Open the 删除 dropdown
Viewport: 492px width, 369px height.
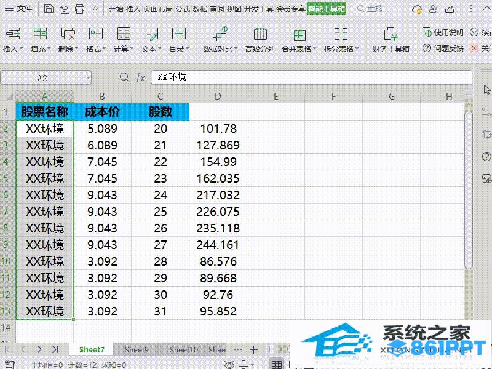(68, 40)
